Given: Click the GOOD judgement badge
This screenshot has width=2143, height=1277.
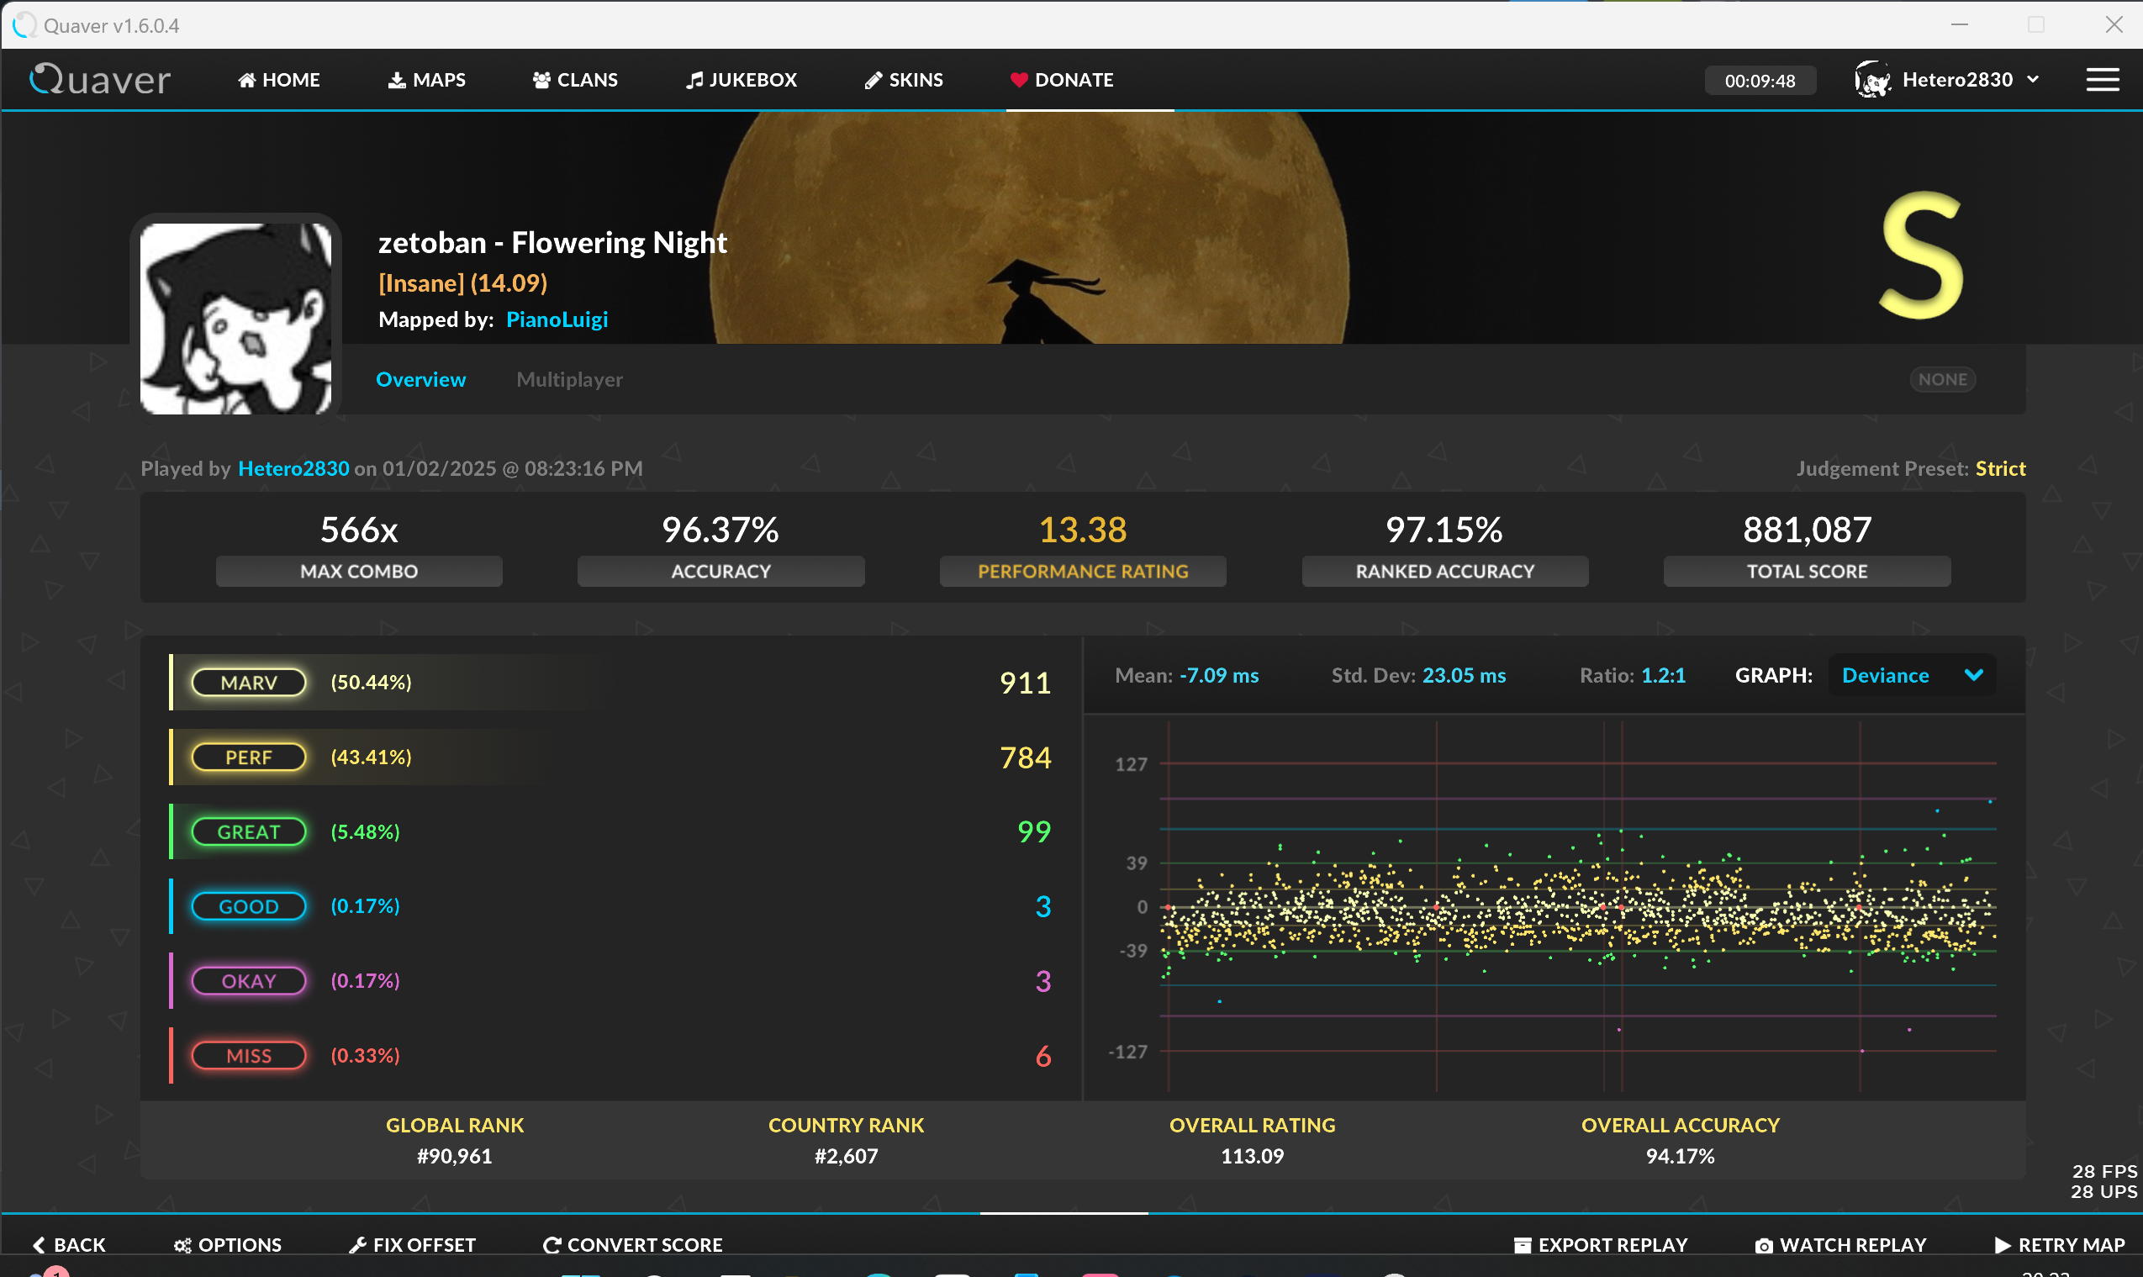Looking at the screenshot, I should point(249,906).
